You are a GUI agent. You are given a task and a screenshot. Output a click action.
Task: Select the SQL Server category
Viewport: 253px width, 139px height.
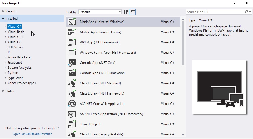[x=15, y=47]
